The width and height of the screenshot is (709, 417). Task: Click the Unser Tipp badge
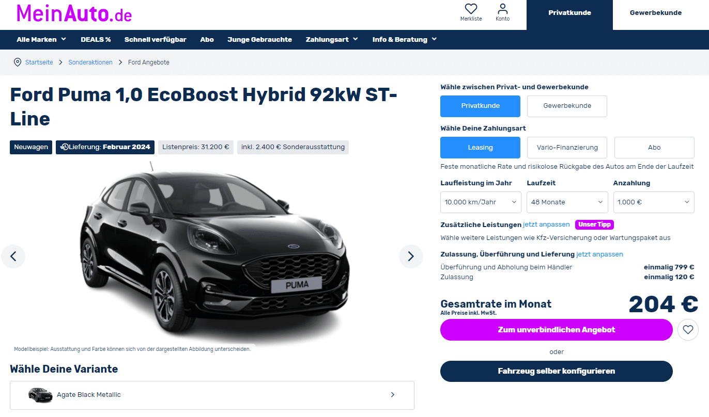click(594, 224)
